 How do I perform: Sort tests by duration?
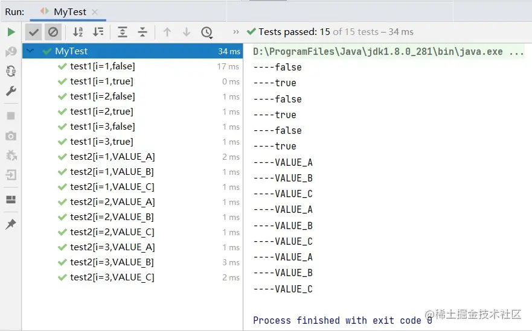click(x=98, y=32)
